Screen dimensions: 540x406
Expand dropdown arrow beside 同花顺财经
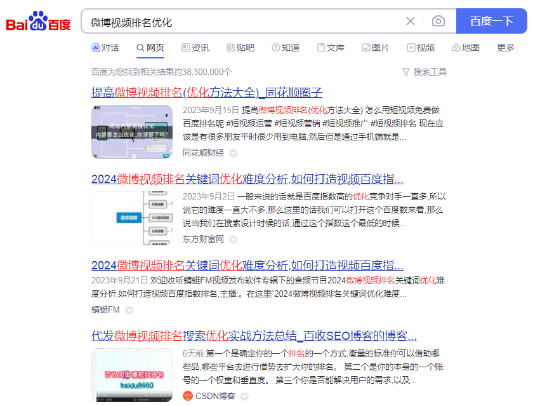(x=233, y=153)
